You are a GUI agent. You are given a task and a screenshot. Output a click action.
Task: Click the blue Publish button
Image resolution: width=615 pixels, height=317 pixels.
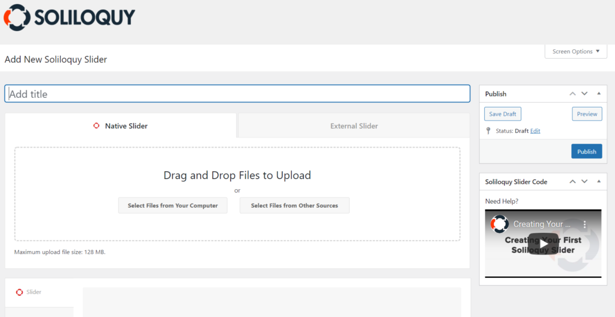pyautogui.click(x=586, y=151)
